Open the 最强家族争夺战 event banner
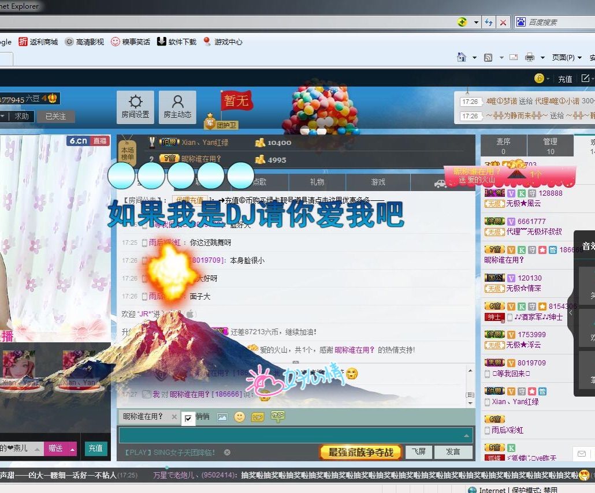This screenshot has height=493, width=595. click(x=360, y=452)
